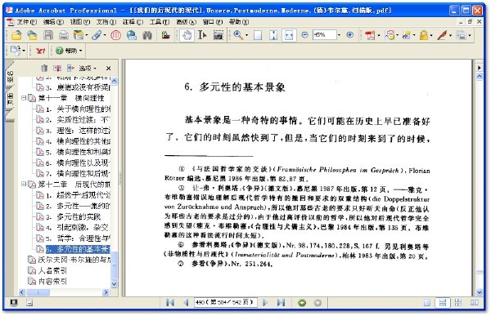Screen dimensions: 491x316
Task: Click the page number input field
Action: [225, 302]
